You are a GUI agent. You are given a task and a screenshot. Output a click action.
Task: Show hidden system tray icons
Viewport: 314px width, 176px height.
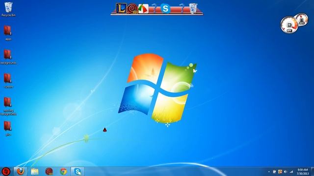click(269, 172)
